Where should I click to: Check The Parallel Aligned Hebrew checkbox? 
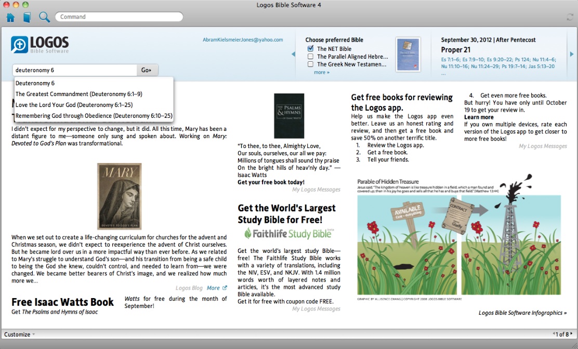310,57
